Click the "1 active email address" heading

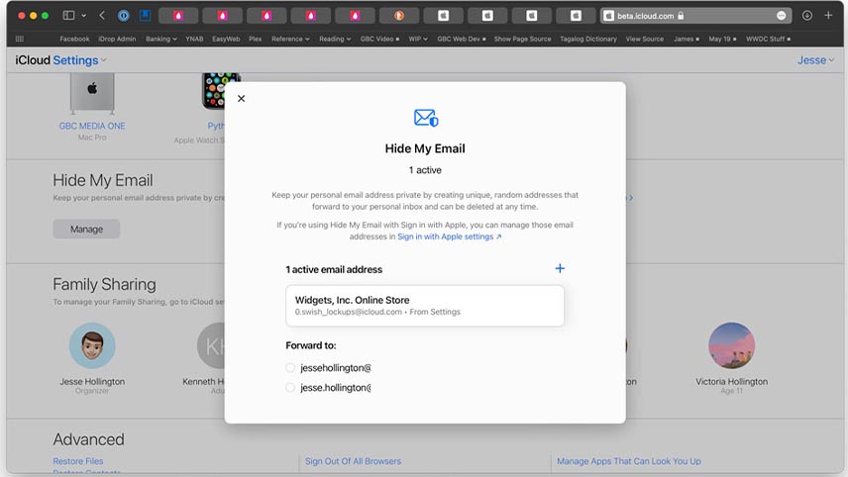tap(334, 269)
